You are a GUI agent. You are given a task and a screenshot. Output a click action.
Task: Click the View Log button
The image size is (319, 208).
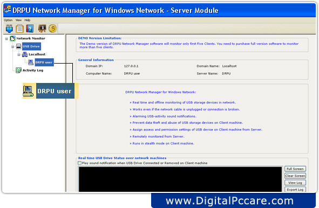295,183
